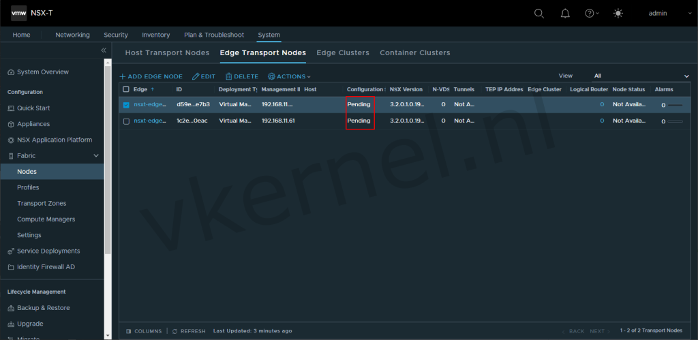
Task: Open Plan & Troubleshoot menu
Action: pos(214,35)
